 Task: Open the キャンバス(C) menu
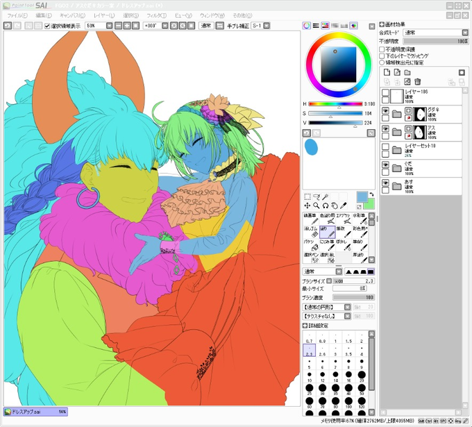pos(72,16)
